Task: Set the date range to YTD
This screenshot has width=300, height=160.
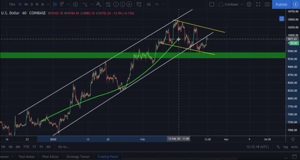Action: [x=26, y=147]
